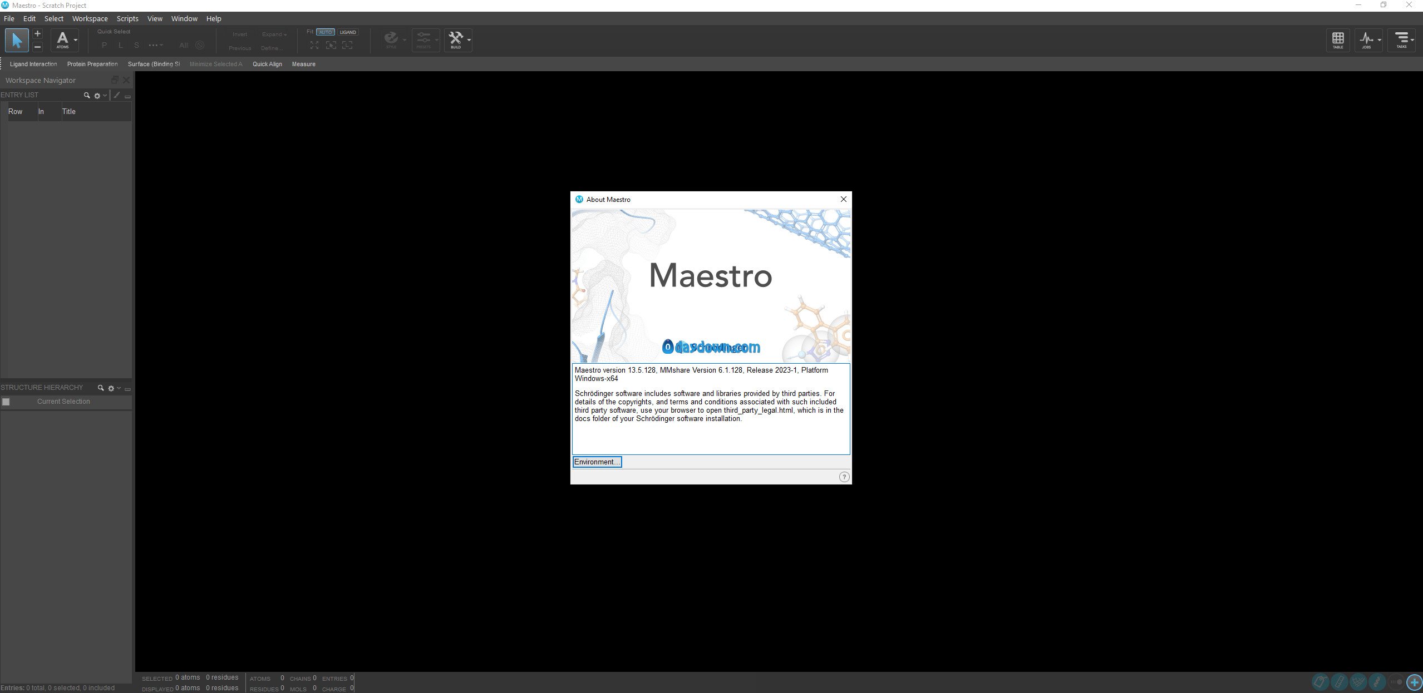Undock the Workspace Navigator panel
This screenshot has height=693, width=1423.
tap(115, 80)
